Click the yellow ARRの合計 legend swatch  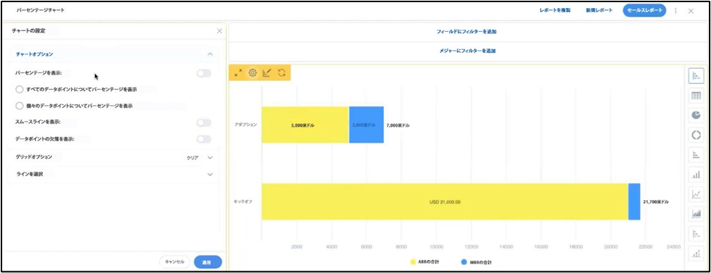413,261
